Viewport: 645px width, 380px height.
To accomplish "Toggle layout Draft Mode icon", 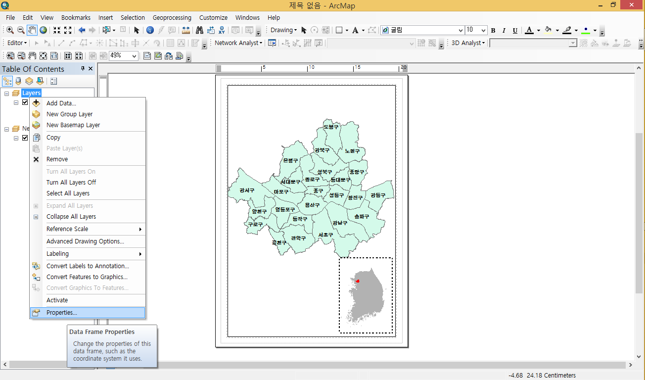I will point(147,56).
